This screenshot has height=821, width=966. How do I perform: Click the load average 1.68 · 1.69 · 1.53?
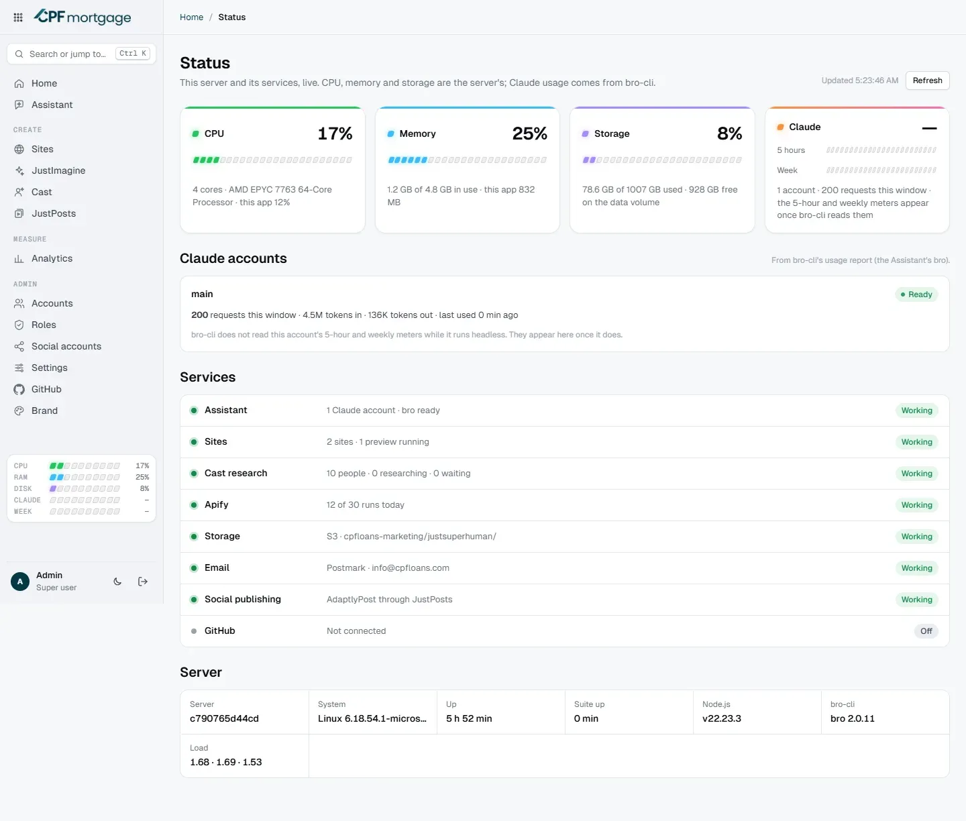click(226, 762)
